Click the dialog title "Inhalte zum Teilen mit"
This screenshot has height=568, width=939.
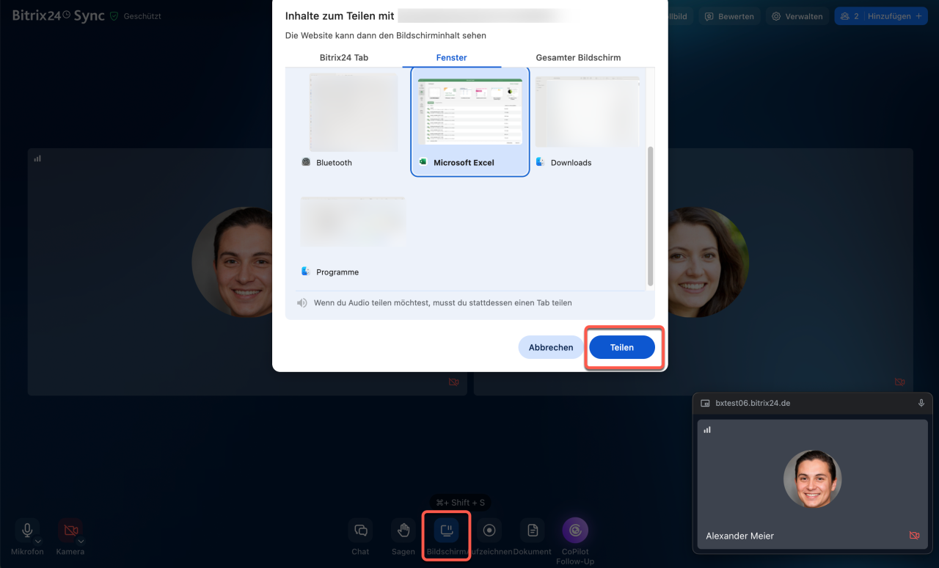coord(340,15)
